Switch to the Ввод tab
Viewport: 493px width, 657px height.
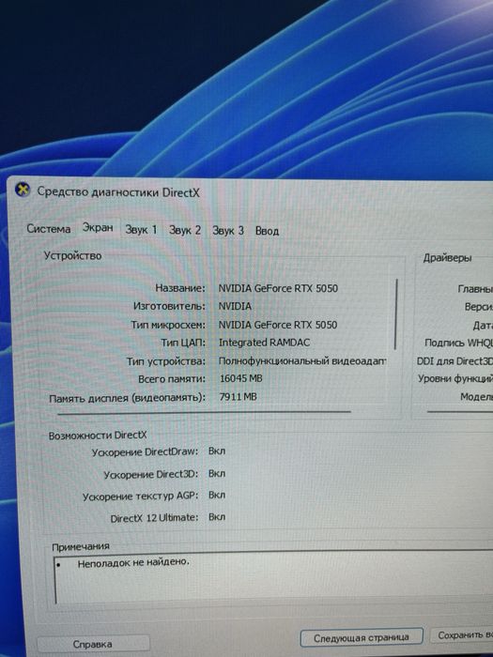pyautogui.click(x=267, y=231)
